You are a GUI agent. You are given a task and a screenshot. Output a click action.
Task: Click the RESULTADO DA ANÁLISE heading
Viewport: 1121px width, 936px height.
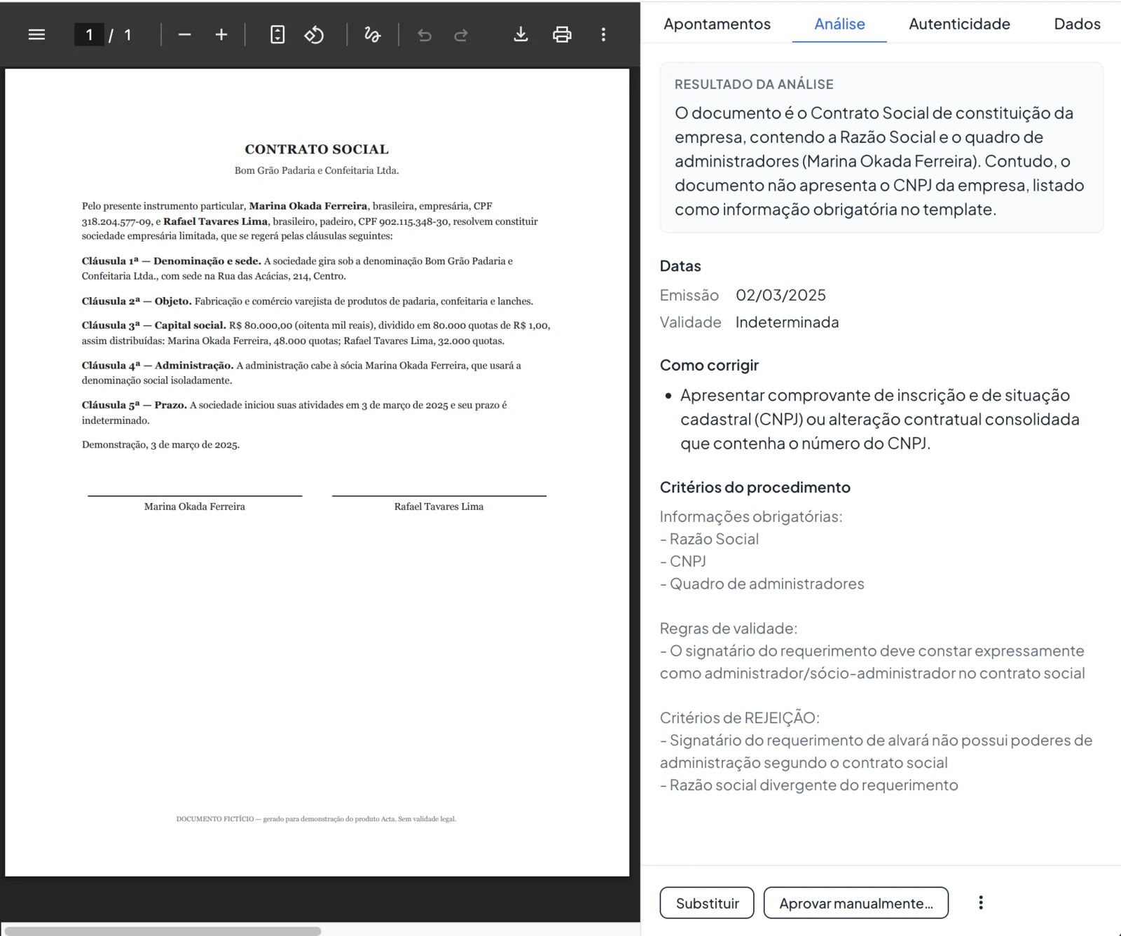[x=754, y=84]
